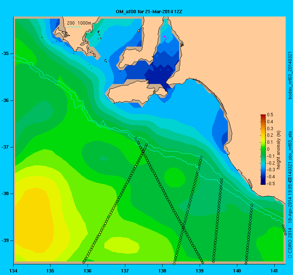This screenshot has height=275, width=293.
Task: Click the vertical text "bodas_nrt03_20140321"
Action: (x=290, y=76)
